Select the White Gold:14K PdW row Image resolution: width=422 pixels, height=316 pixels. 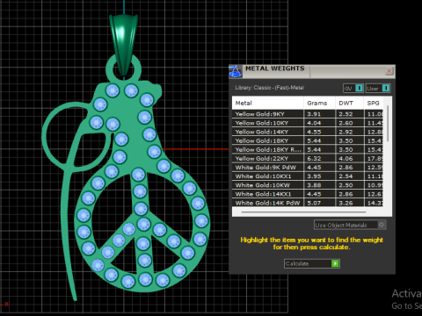point(308,203)
